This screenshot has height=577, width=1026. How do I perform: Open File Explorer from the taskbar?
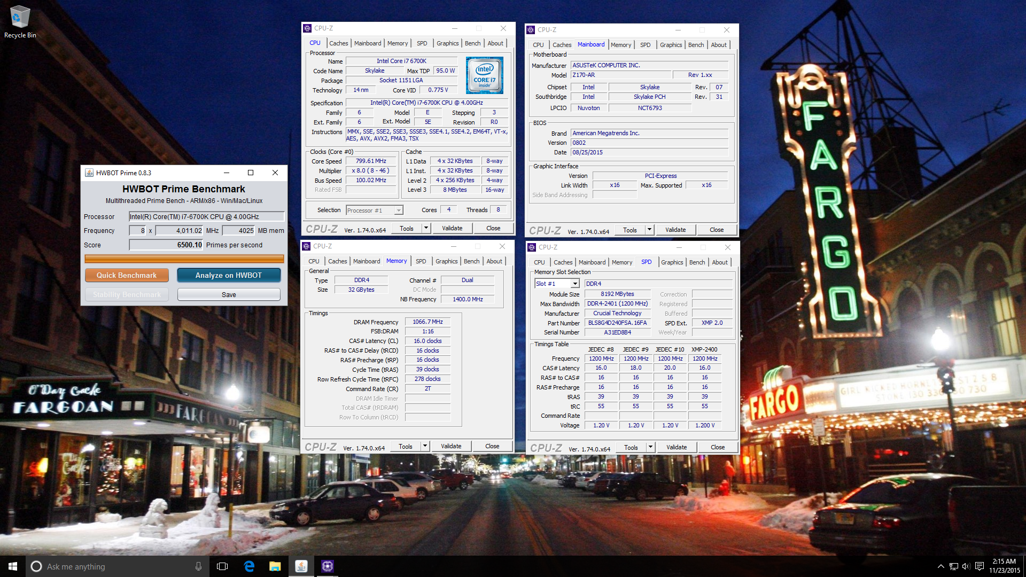click(x=275, y=566)
